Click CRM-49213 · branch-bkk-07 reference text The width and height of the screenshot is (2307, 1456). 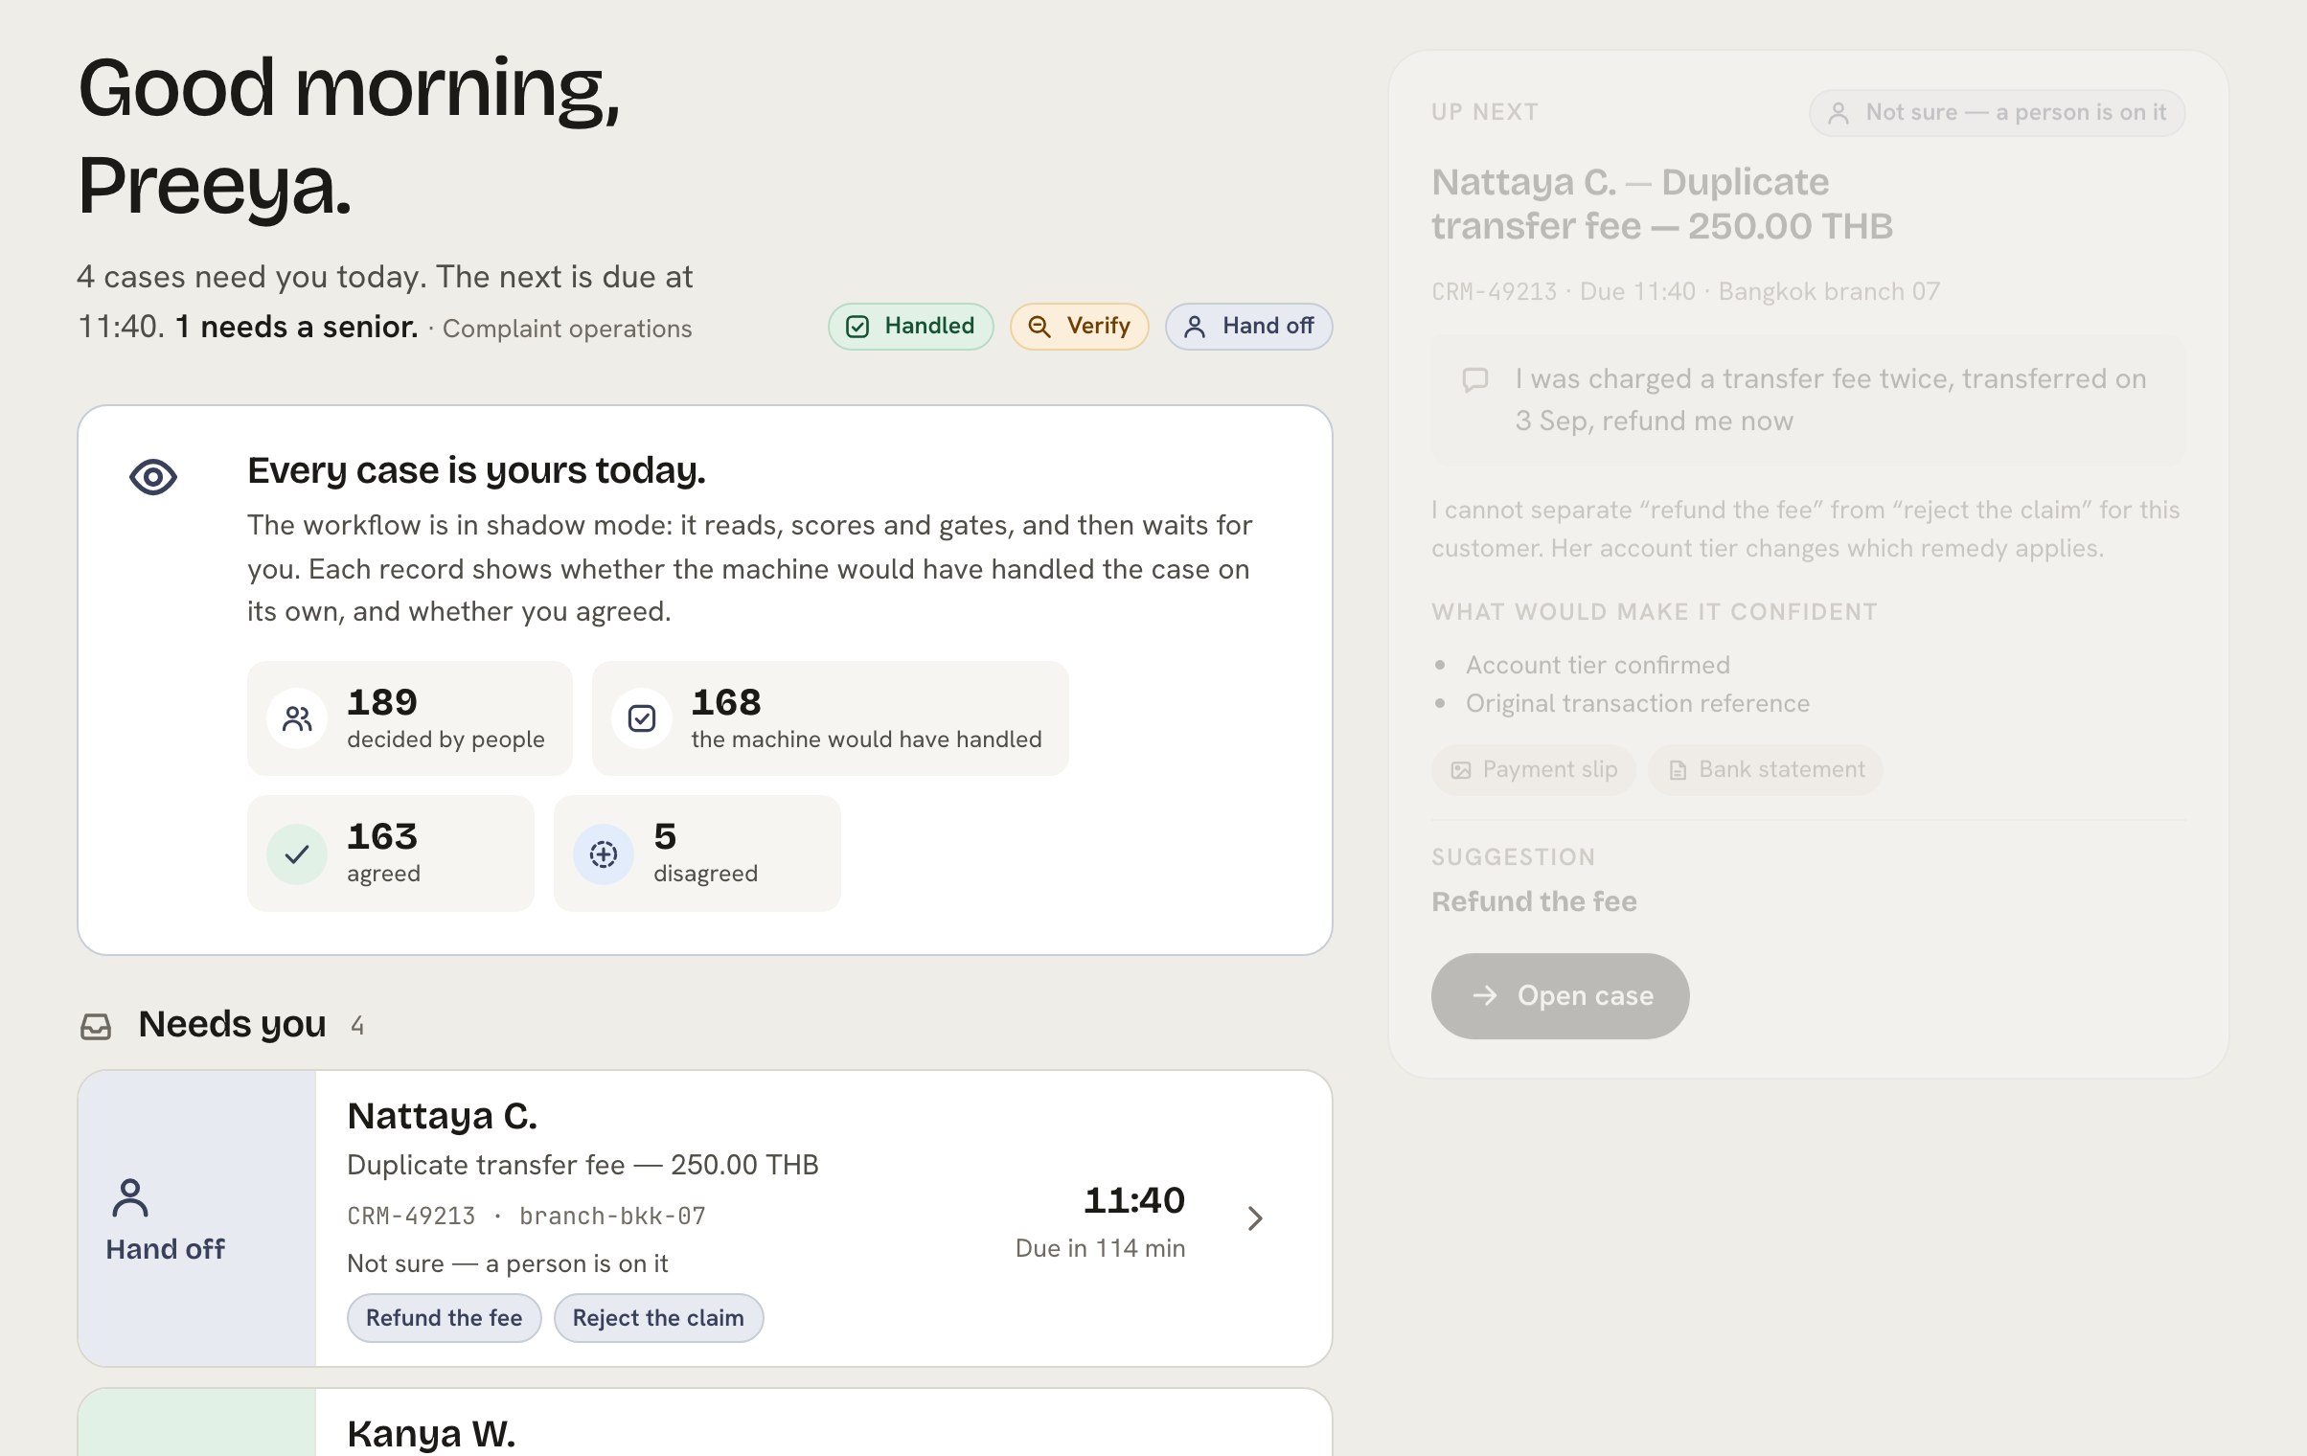pos(526,1217)
